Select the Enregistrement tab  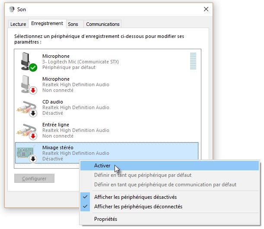tap(47, 23)
